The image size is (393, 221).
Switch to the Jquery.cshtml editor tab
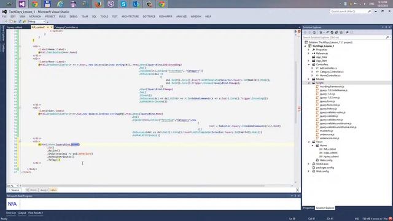pos(15,27)
